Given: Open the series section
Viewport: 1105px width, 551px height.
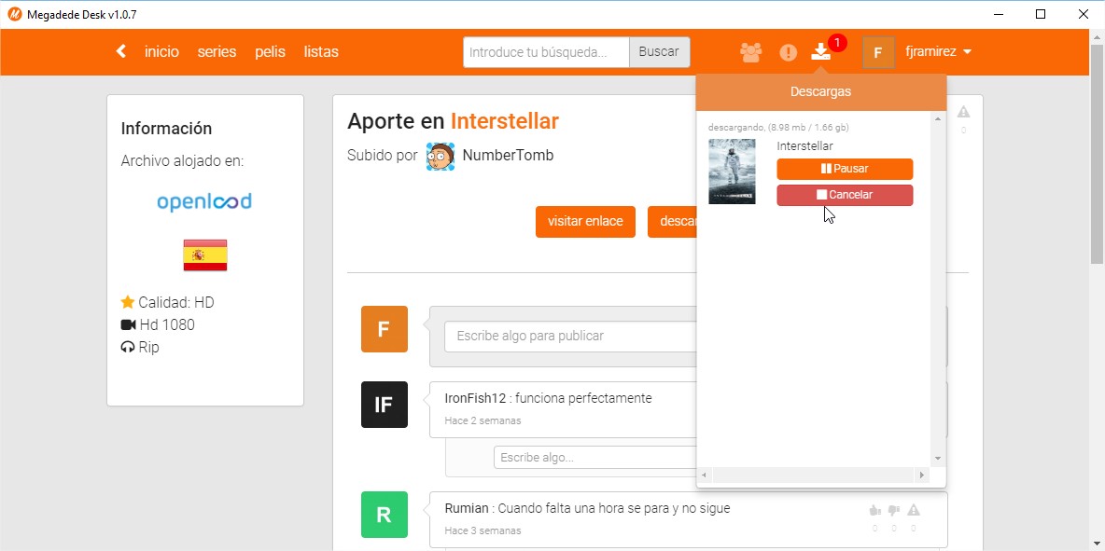Looking at the screenshot, I should [x=217, y=52].
